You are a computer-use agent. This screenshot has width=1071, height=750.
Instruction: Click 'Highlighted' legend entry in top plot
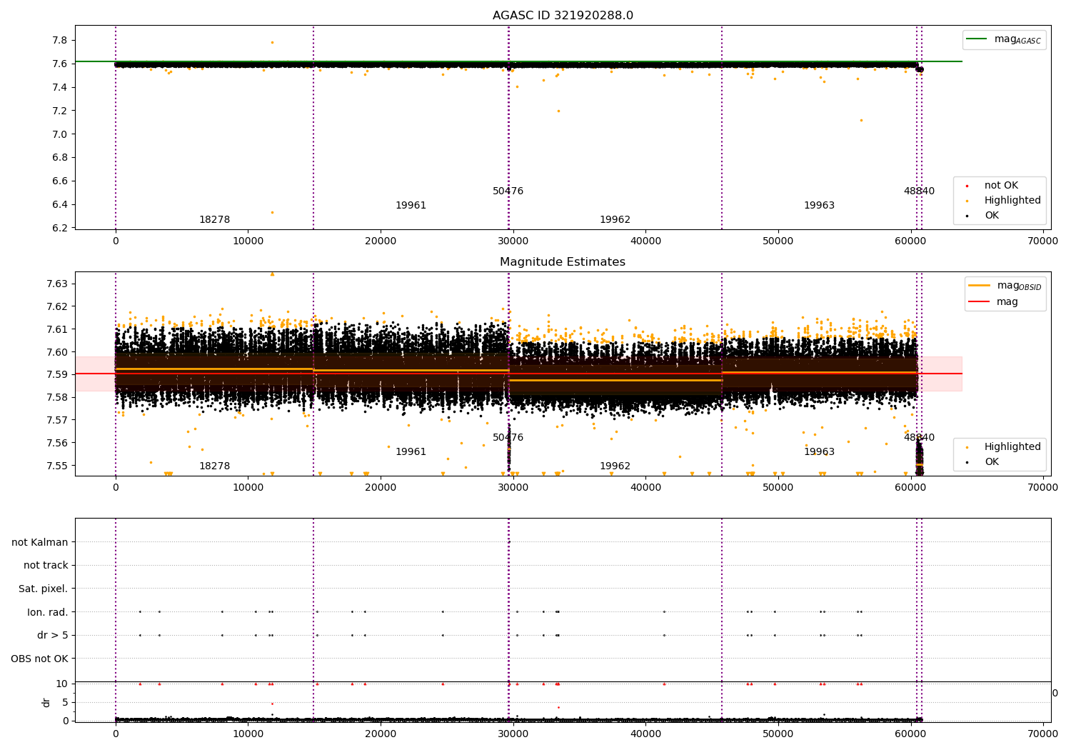[1002, 201]
